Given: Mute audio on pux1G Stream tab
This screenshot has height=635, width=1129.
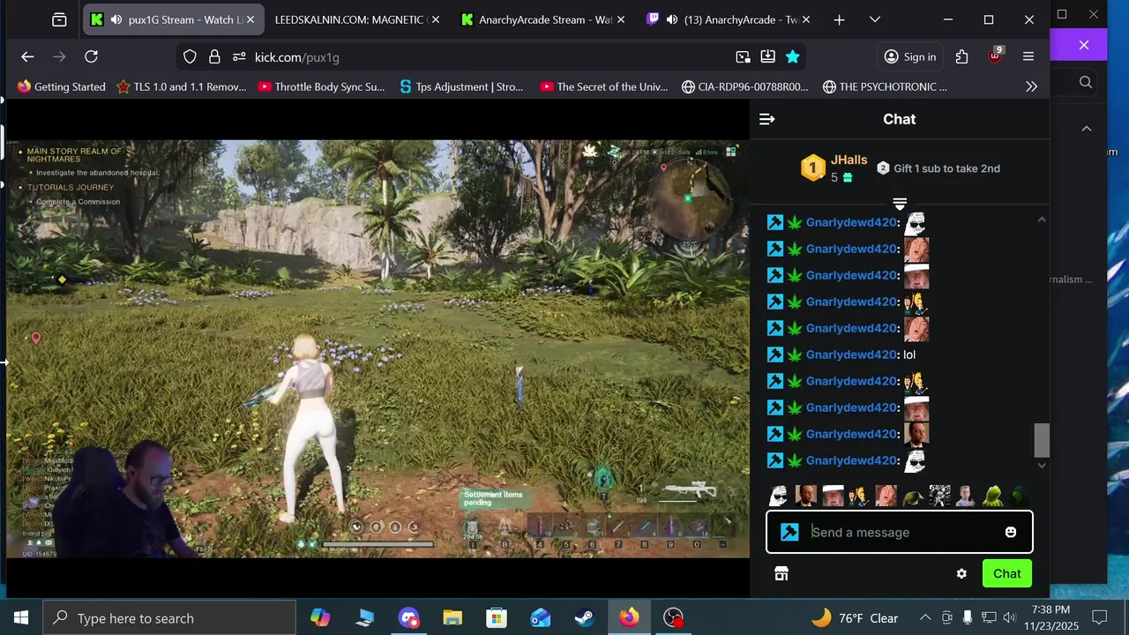Looking at the screenshot, I should pyautogui.click(x=116, y=19).
